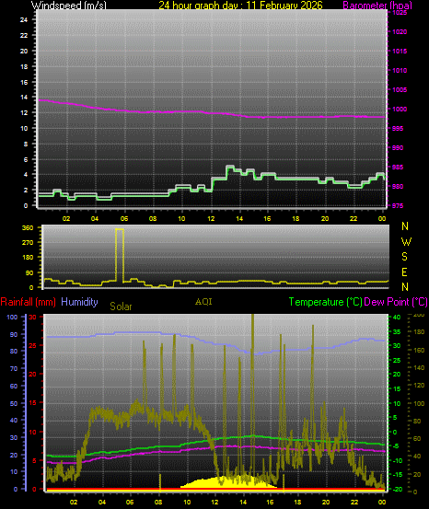Screen dimensions: 429x509
Task: Click the W compass direction label
Action: [x=406, y=241]
